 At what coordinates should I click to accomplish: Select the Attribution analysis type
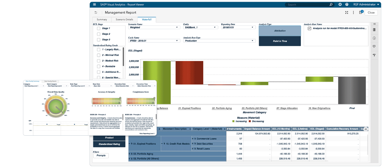coord(280,31)
